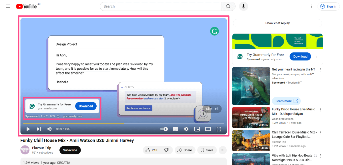
Task: Open the Tourism NT crocodile ad thumbnail
Action: click(251, 86)
